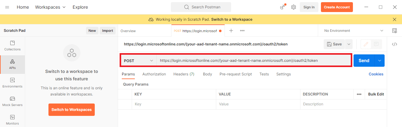Expand the Workspaces dropdown
The height and width of the screenshot is (127, 402).
(x=50, y=7)
